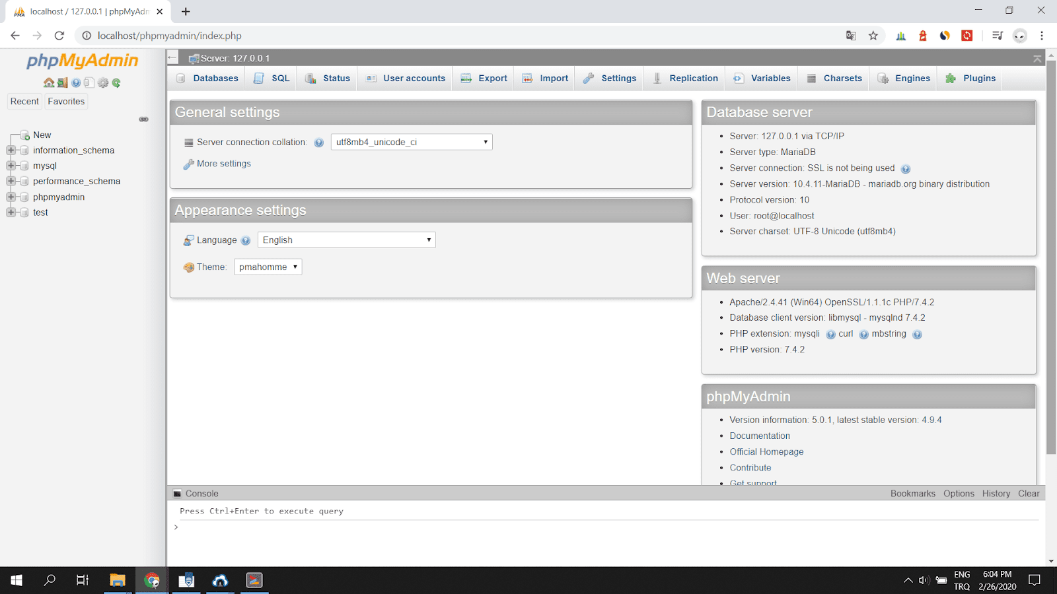Click the log out door icon
Screen dimensions: 1057x594
point(63,82)
